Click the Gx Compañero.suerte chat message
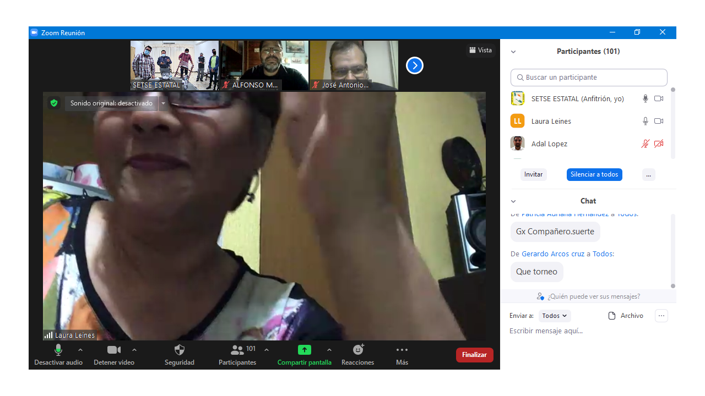 coord(555,232)
